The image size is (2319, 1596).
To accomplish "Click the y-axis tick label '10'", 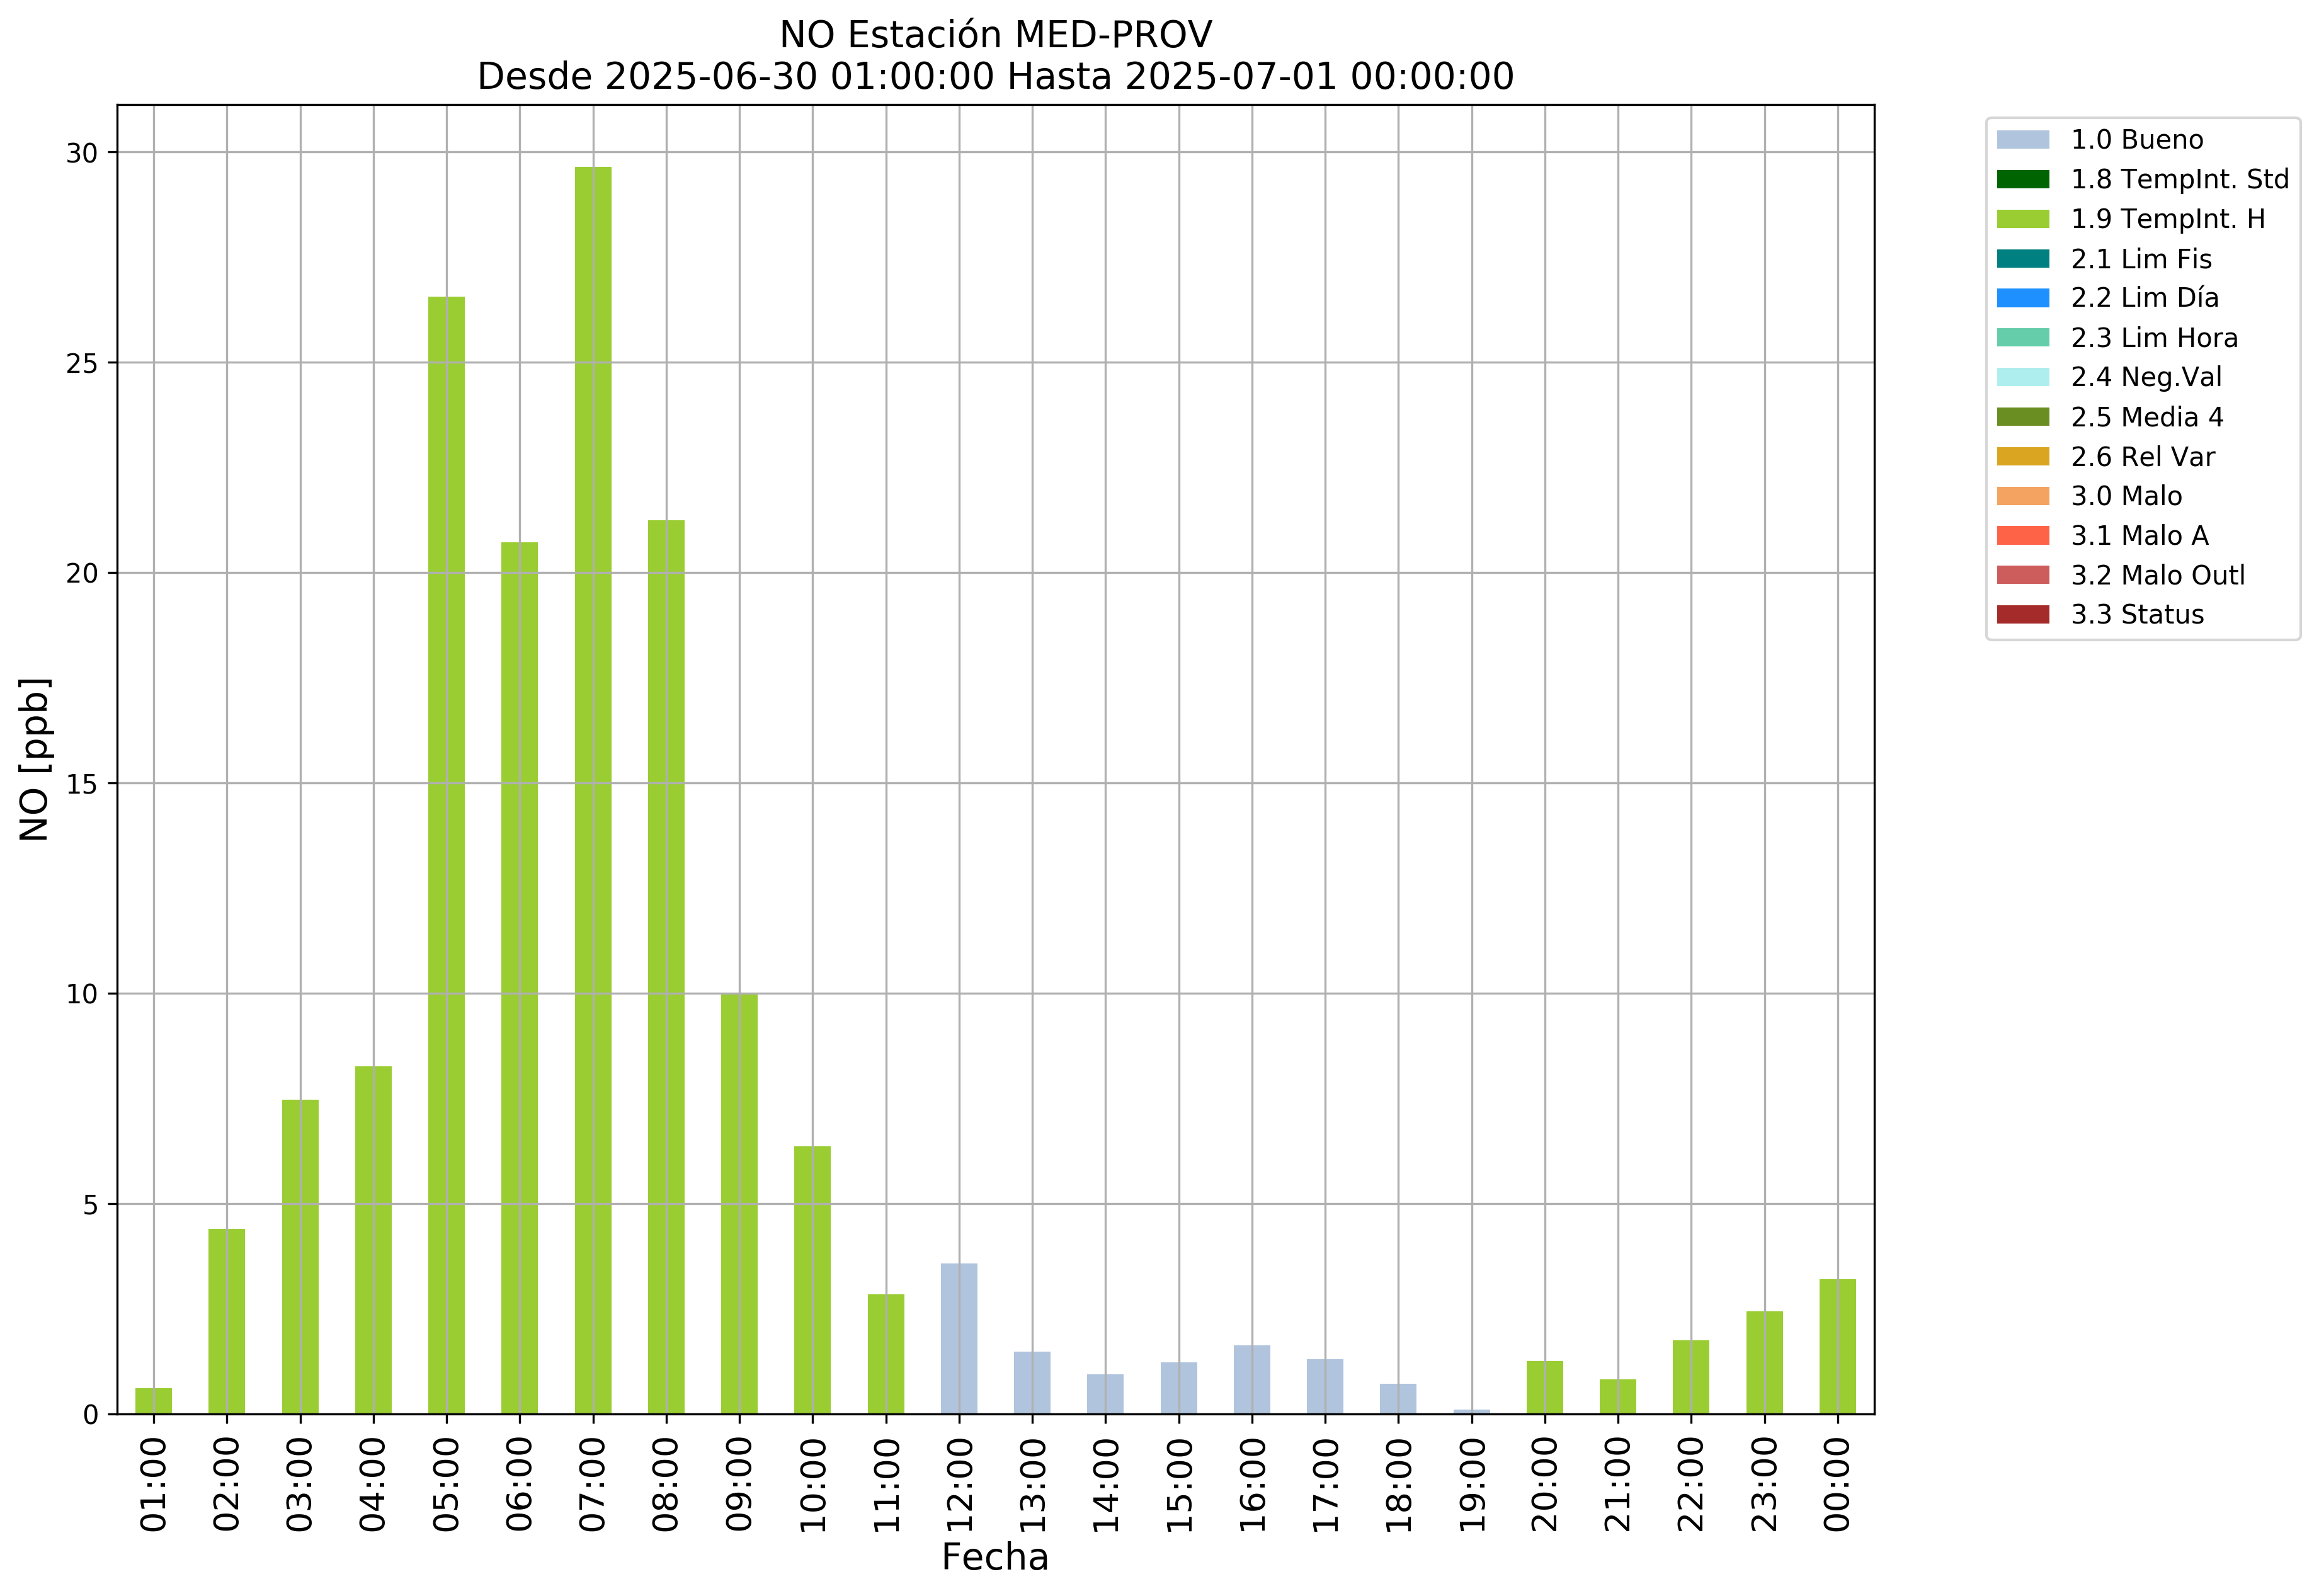I will (83, 995).
